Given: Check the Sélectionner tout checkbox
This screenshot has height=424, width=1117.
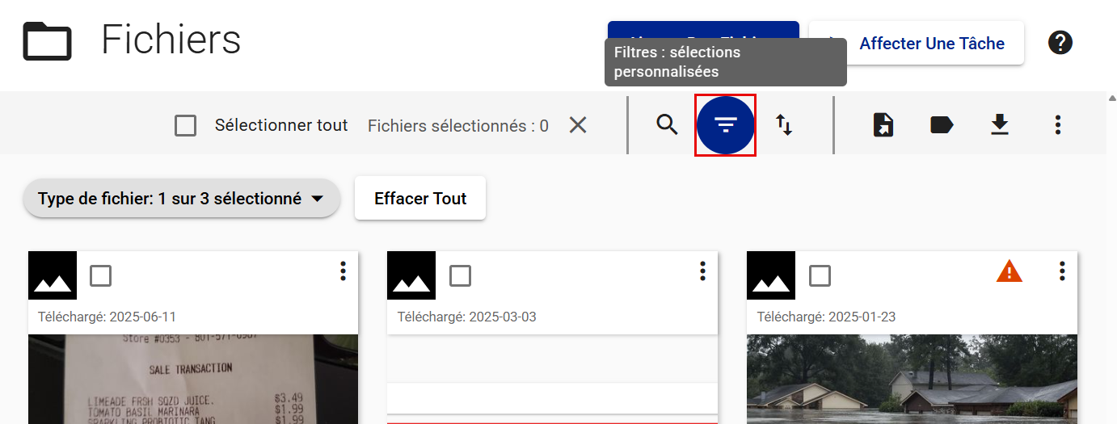Looking at the screenshot, I should coord(186,126).
